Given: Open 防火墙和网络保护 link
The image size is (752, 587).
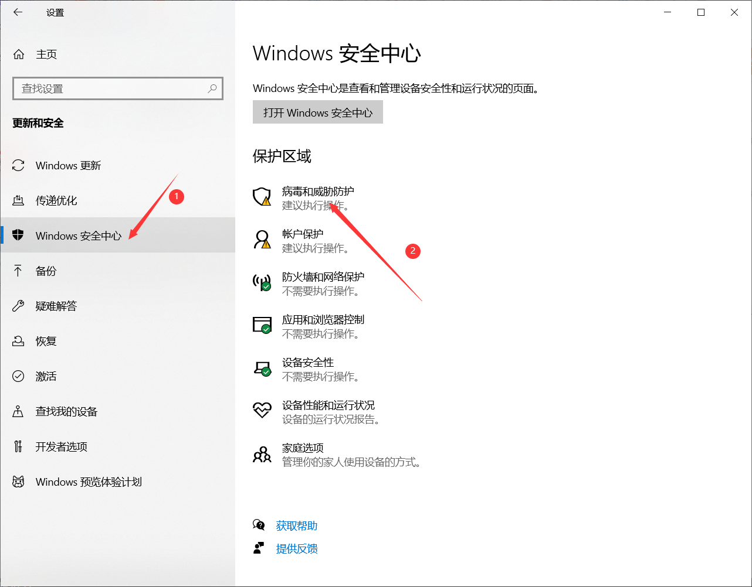Looking at the screenshot, I should [x=323, y=277].
